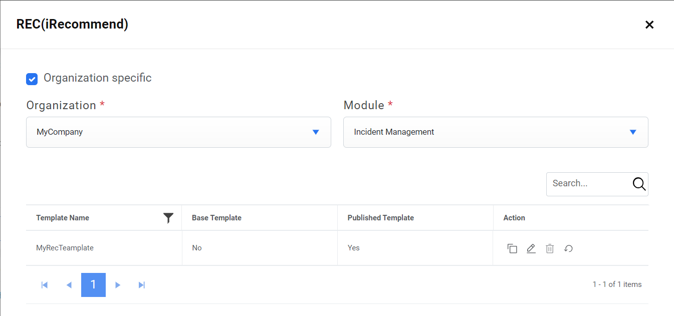Expand the Module dropdown
The height and width of the screenshot is (316, 674).
(495, 132)
